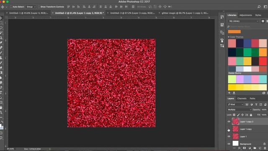268x151 pixels.
Task: Toggle lock image pixels brush icon
Action: click(x=238, y=115)
